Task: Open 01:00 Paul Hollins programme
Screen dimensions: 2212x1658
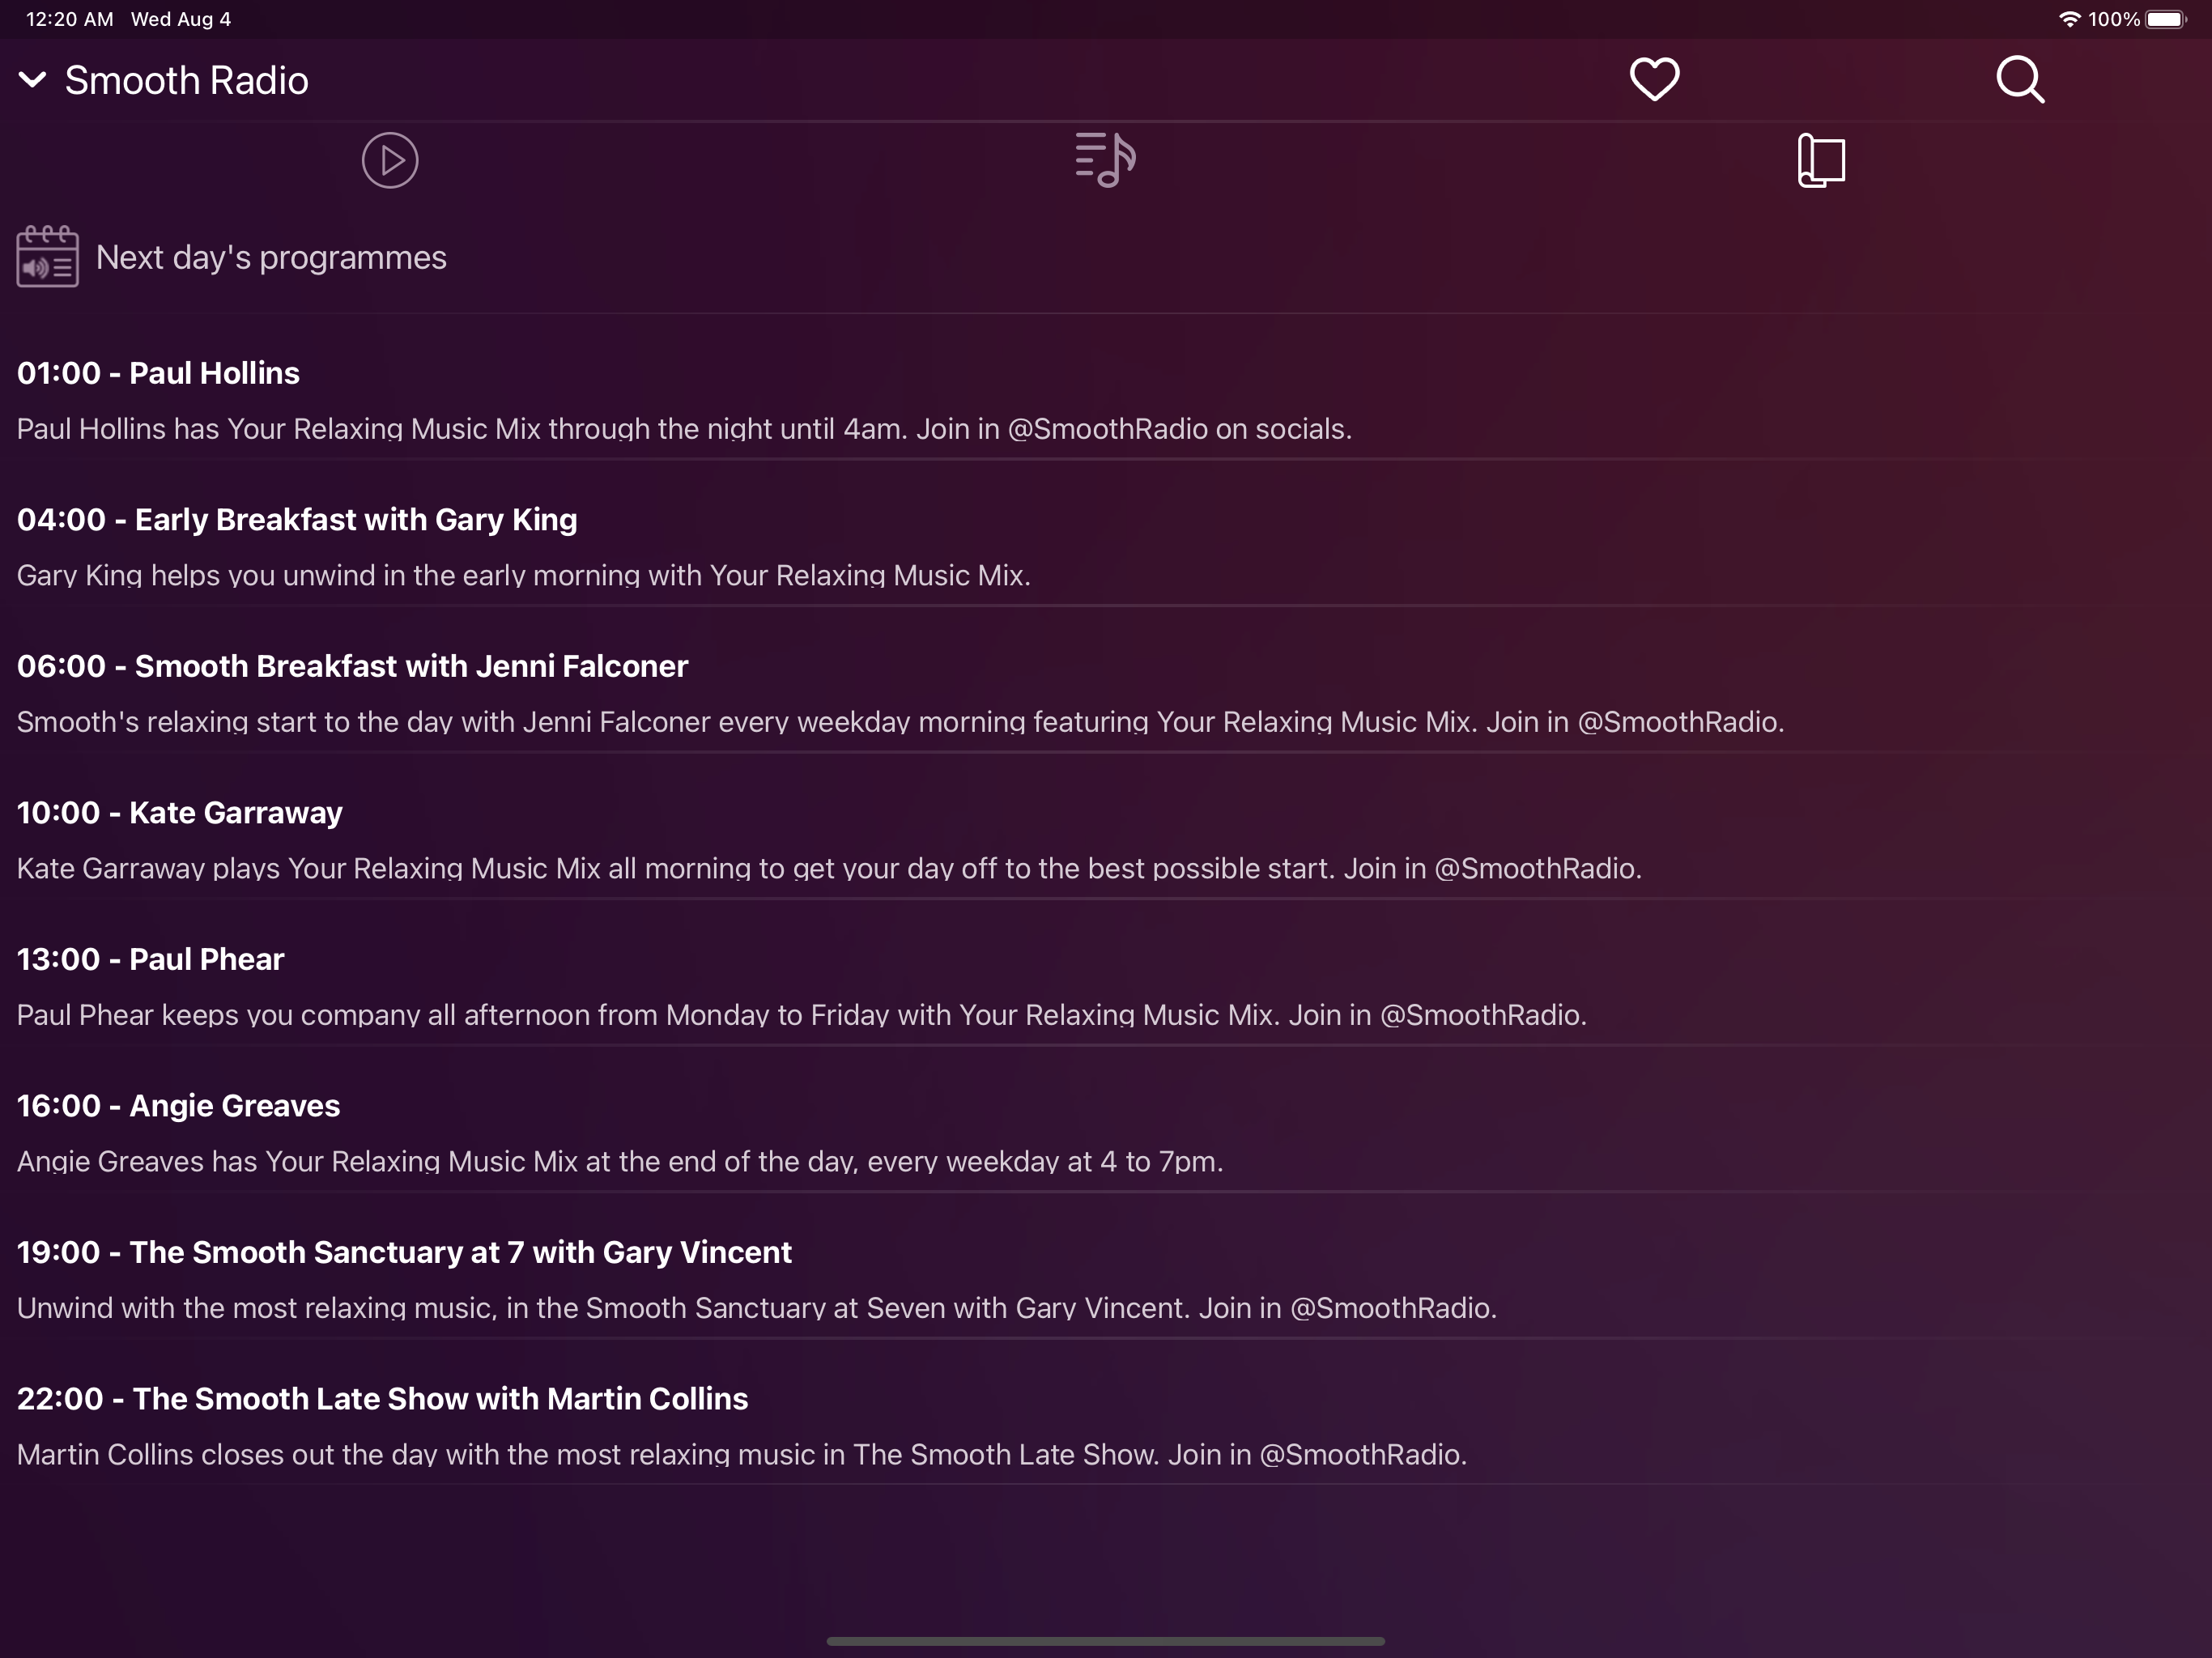Action: click(158, 373)
